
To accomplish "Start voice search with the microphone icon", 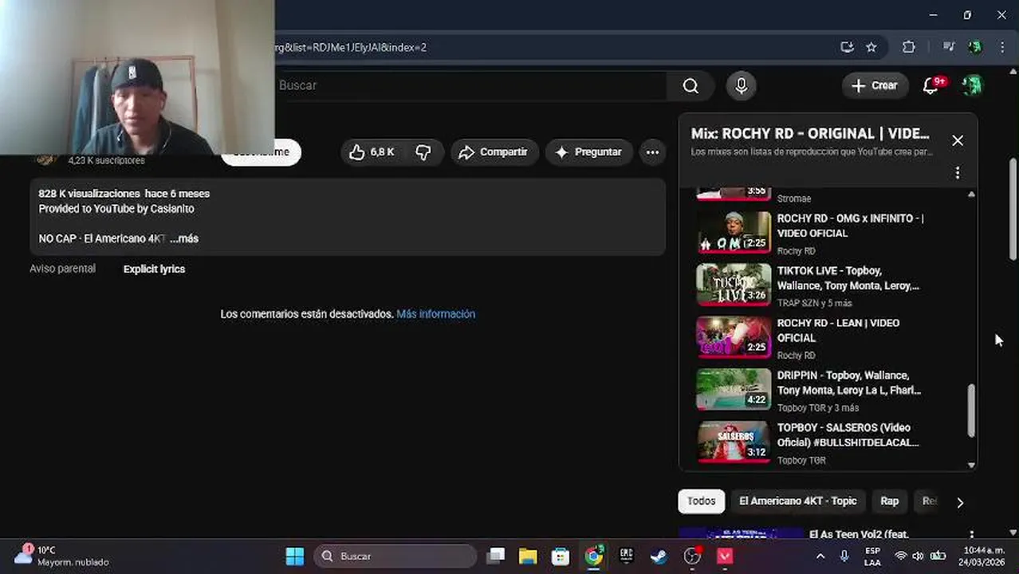I will 742,85.
